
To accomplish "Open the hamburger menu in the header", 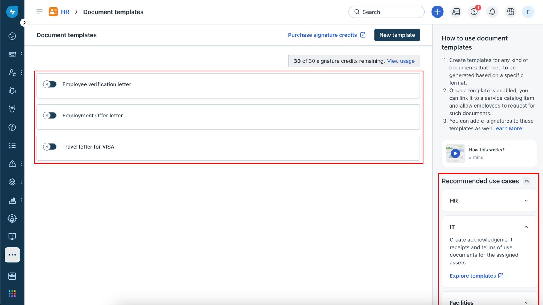I will point(40,12).
